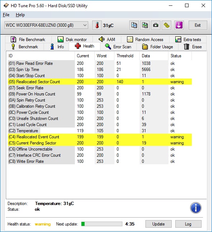Click the Update button
This screenshot has height=232, width=212.
click(158, 224)
